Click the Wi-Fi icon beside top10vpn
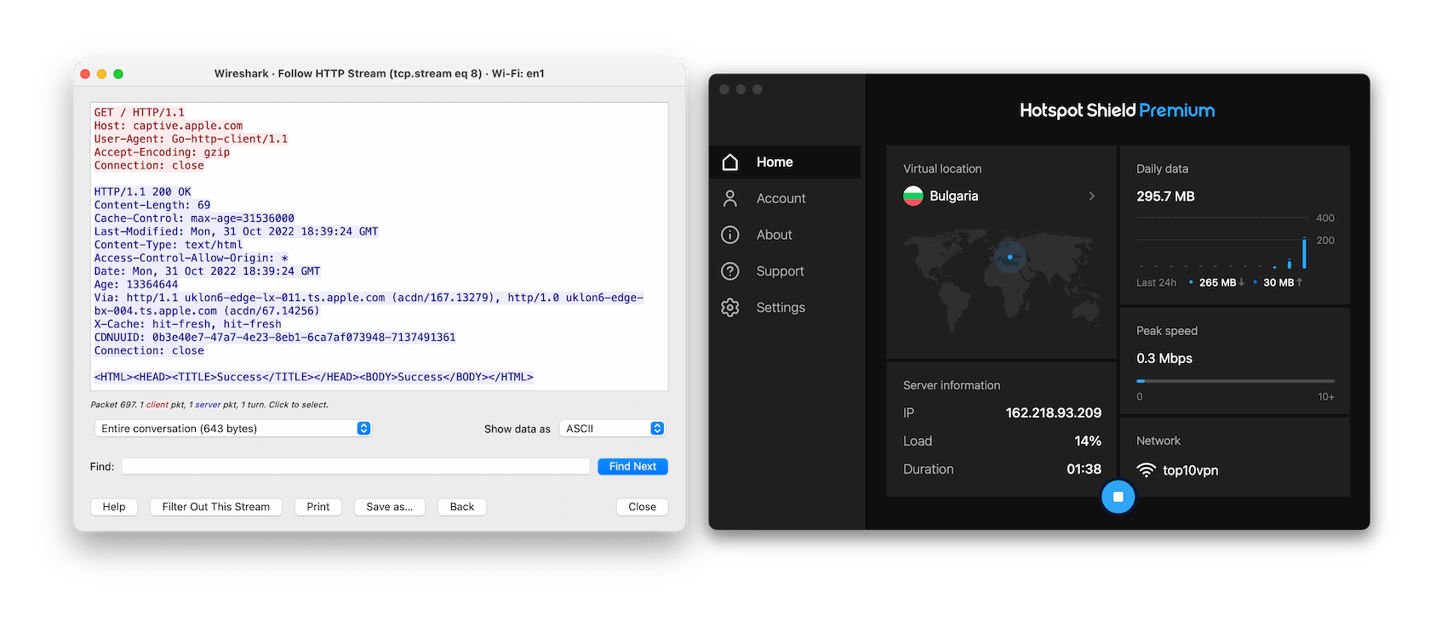The width and height of the screenshot is (1447, 620). click(x=1147, y=470)
